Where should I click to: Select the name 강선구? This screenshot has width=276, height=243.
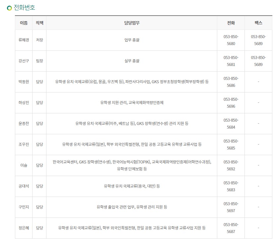tap(24, 61)
